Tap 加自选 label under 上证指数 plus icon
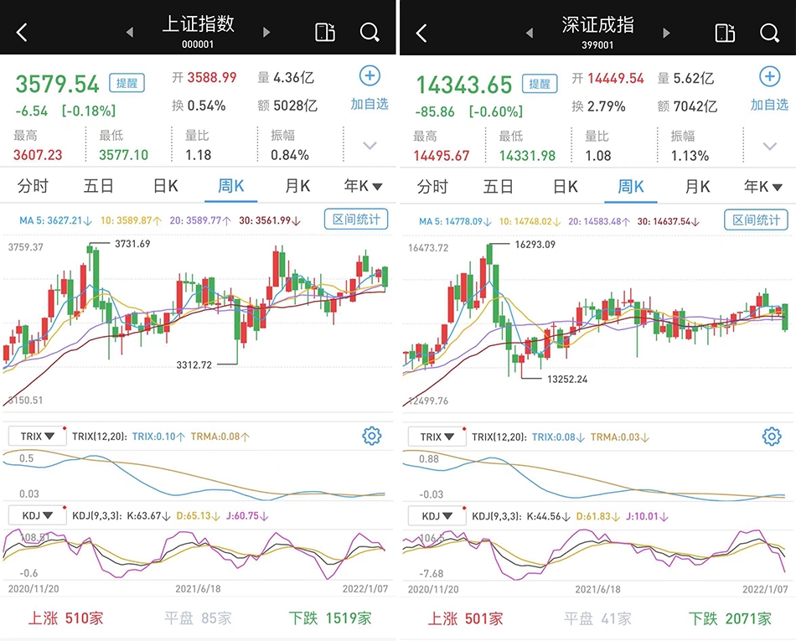796x641 pixels. tap(370, 104)
